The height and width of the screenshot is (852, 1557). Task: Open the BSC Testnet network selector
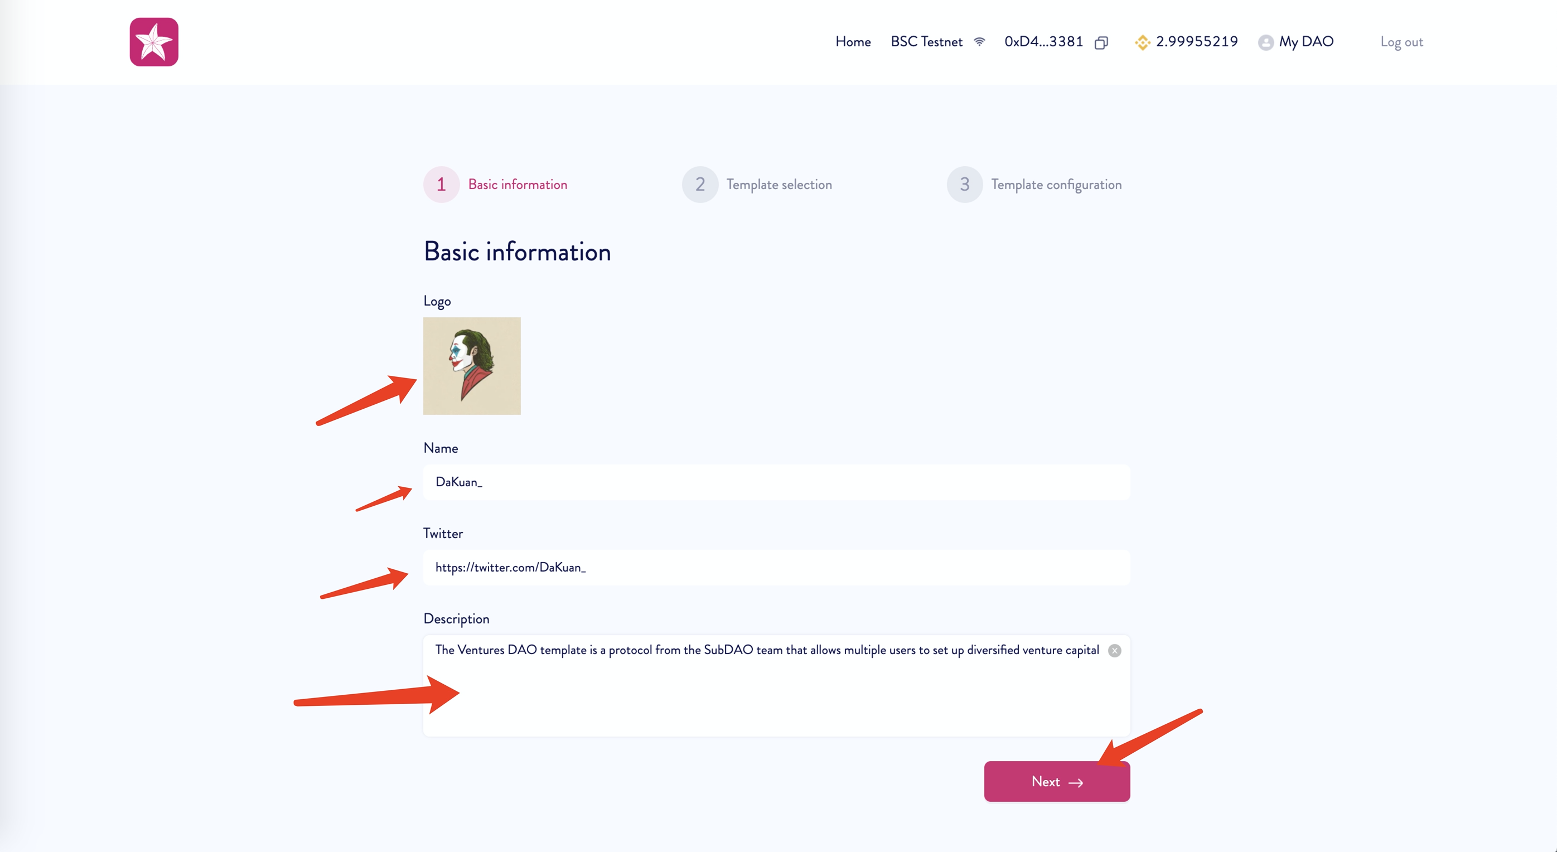[x=926, y=42]
